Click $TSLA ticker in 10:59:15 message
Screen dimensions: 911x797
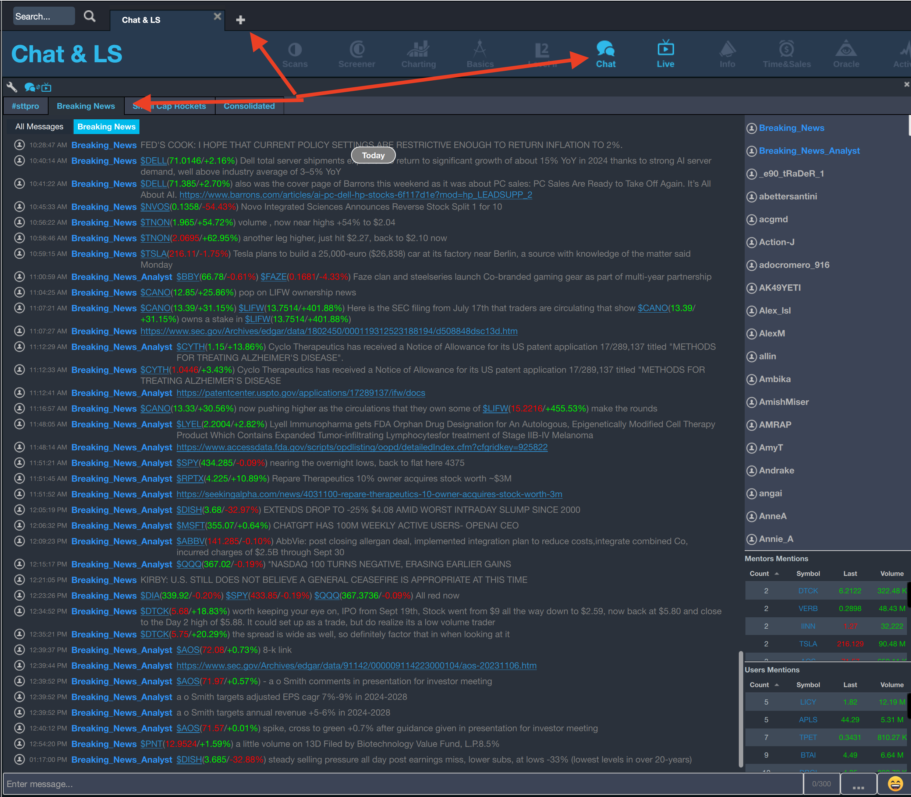coord(153,254)
